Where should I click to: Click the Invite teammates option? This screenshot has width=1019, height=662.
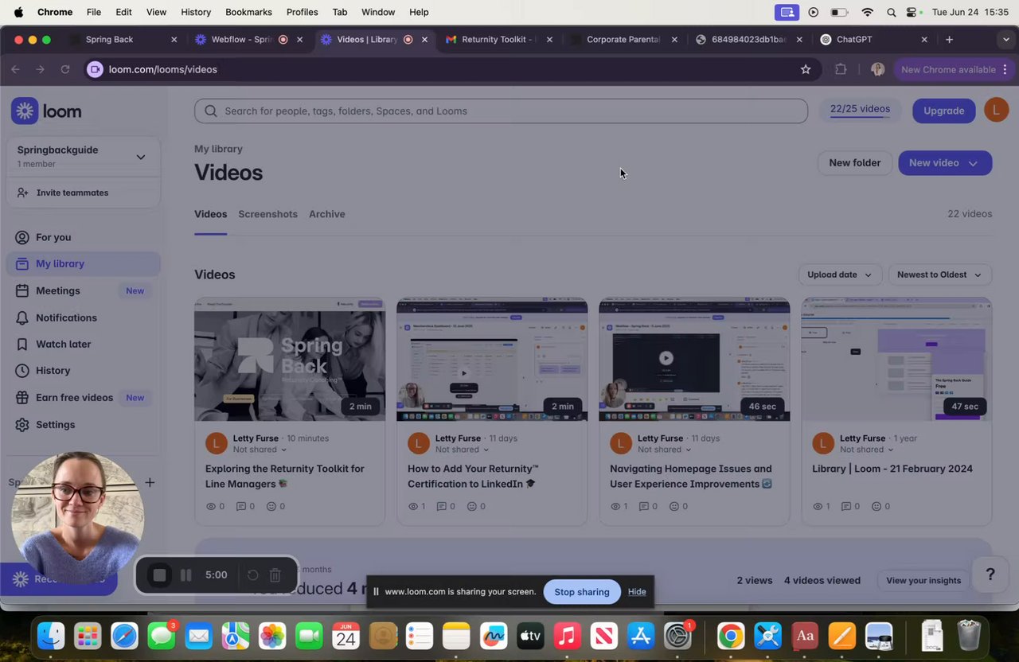[x=72, y=193]
